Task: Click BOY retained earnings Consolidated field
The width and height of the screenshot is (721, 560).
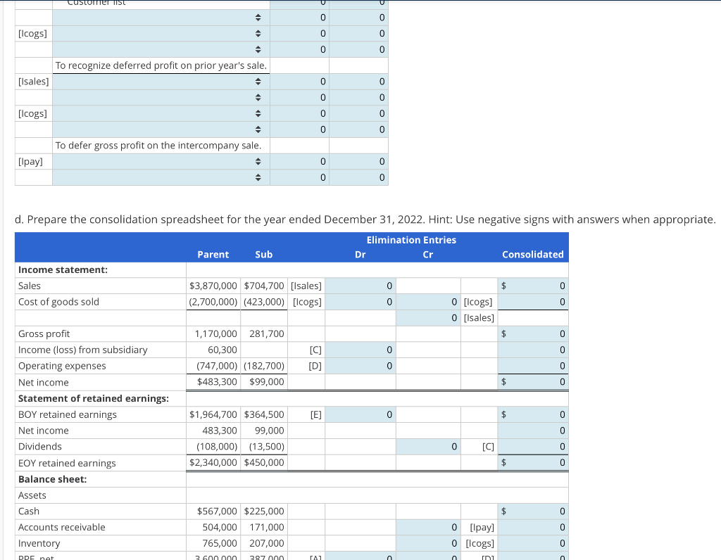Action: click(x=533, y=414)
